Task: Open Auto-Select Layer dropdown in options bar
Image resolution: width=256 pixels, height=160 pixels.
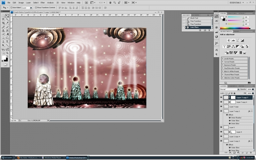Action: tap(27, 8)
